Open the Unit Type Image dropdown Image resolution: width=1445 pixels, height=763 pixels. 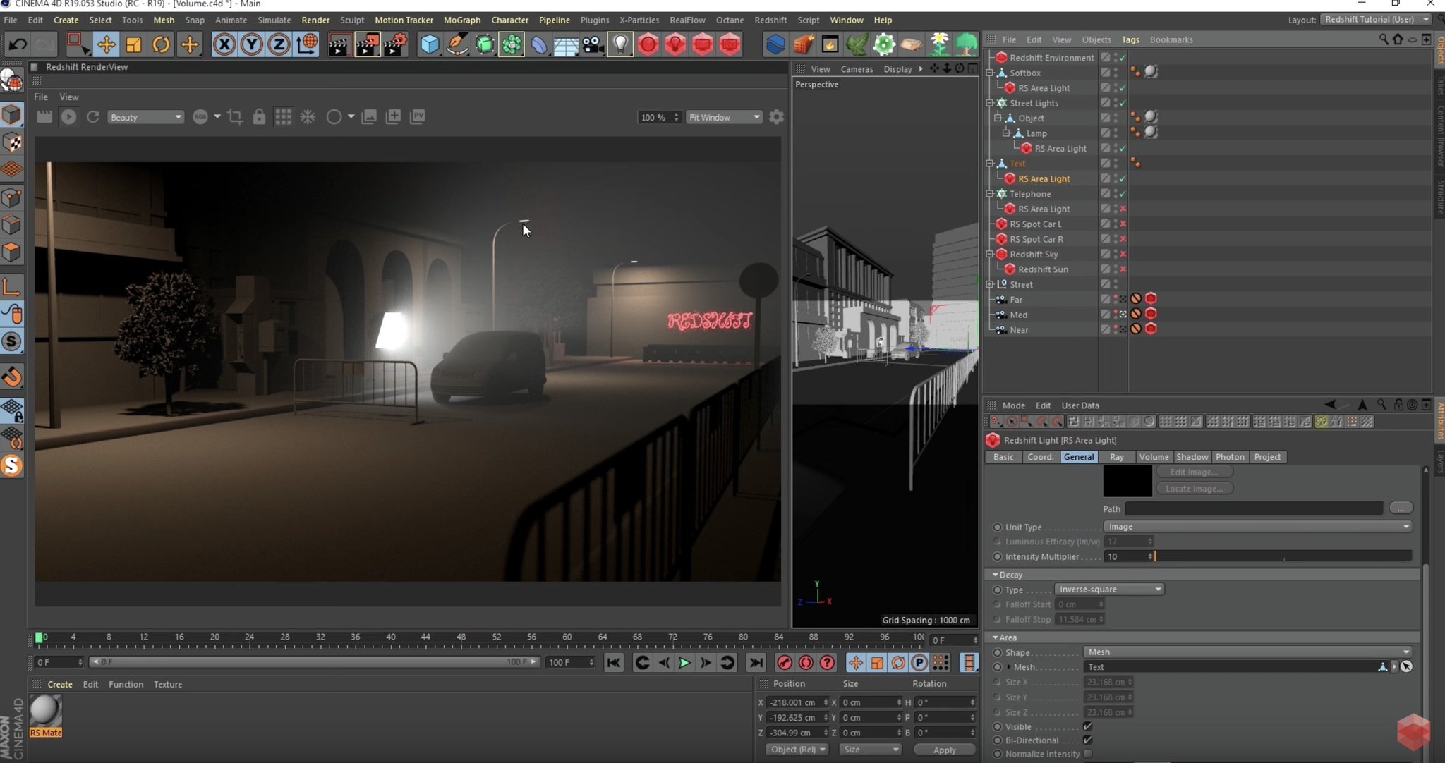tap(1257, 527)
